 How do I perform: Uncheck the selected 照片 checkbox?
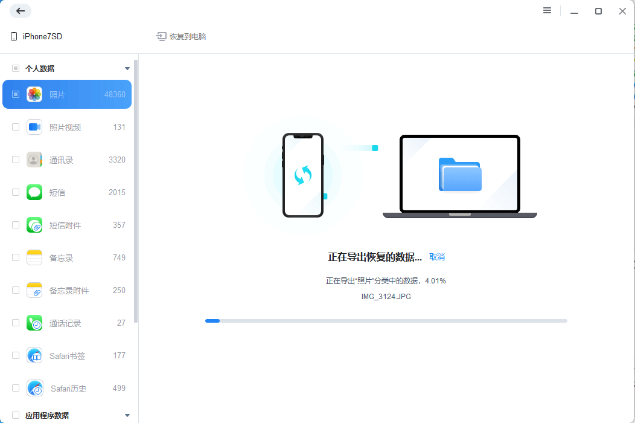pos(15,94)
